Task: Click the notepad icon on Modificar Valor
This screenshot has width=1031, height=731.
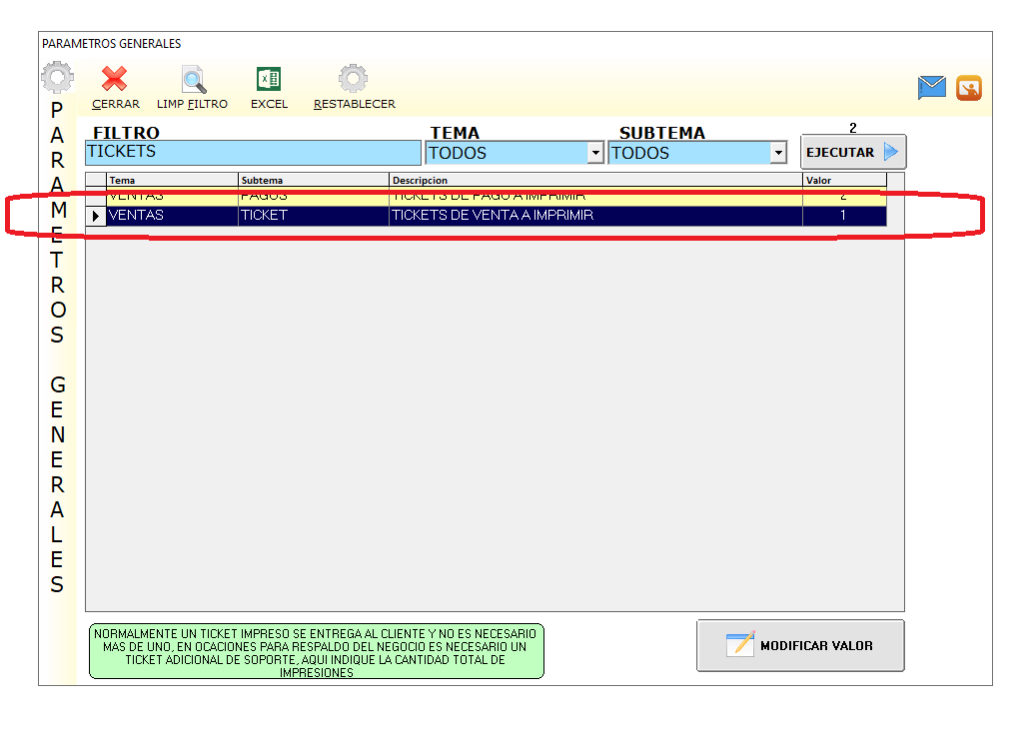Action: click(740, 645)
